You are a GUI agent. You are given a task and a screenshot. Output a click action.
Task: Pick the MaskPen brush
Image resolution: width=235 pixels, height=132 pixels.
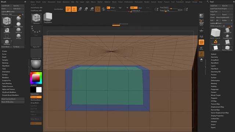(7, 30)
